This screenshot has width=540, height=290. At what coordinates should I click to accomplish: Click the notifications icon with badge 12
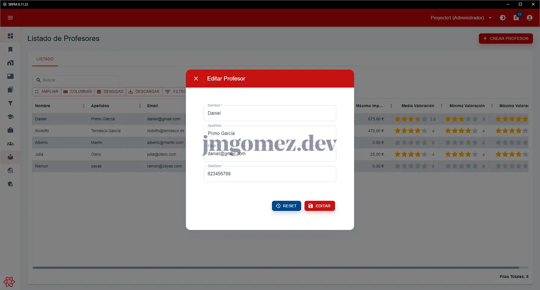516,18
